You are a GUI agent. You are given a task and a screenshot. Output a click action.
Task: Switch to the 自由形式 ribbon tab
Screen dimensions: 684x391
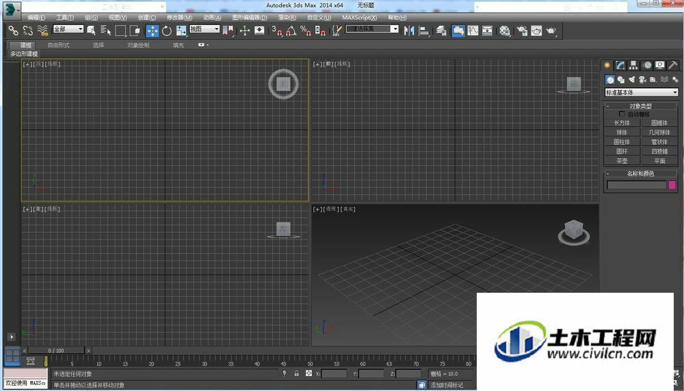58,45
